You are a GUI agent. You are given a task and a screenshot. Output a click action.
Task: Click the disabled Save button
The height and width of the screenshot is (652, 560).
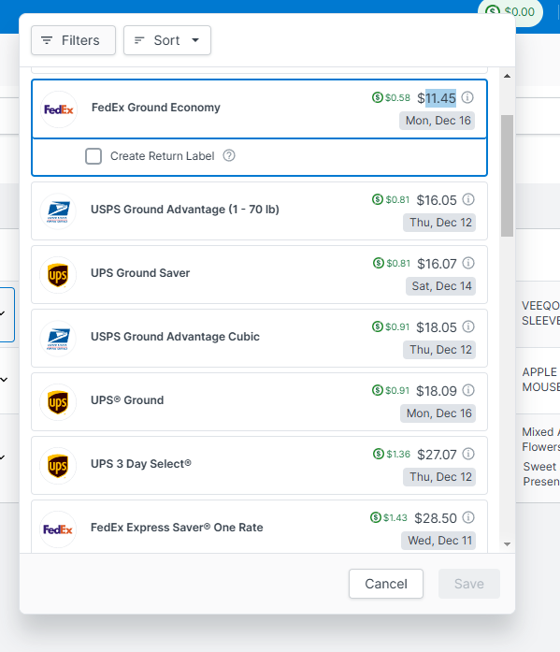click(469, 584)
